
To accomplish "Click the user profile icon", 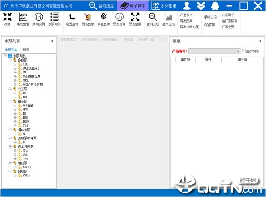I will click(x=187, y=6).
